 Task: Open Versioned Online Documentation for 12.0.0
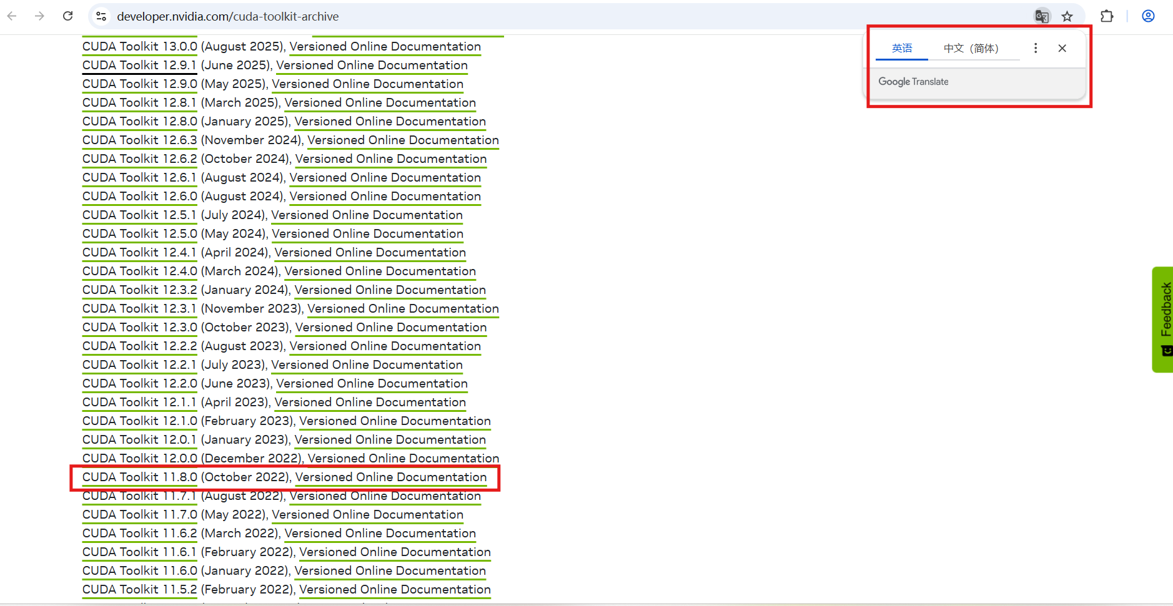403,458
